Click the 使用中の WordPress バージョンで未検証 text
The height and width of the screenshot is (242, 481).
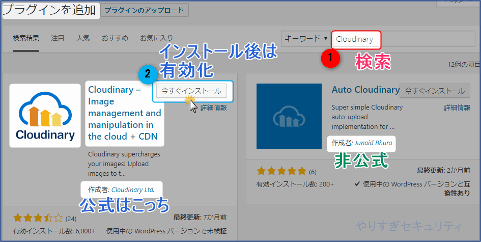coord(166,231)
